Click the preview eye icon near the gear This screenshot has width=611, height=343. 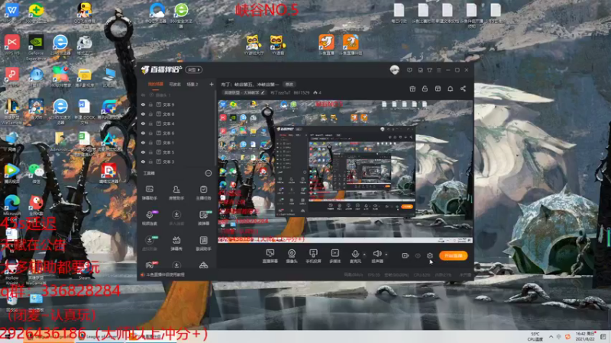click(417, 255)
